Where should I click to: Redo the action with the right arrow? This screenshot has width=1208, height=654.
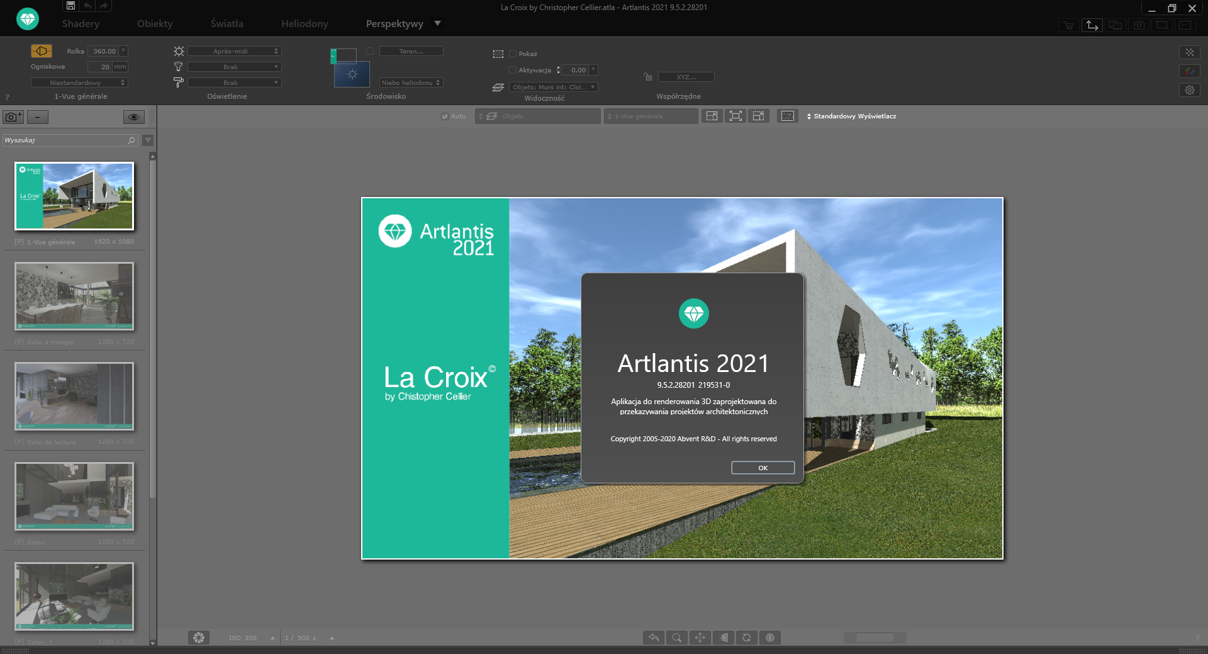pos(104,6)
